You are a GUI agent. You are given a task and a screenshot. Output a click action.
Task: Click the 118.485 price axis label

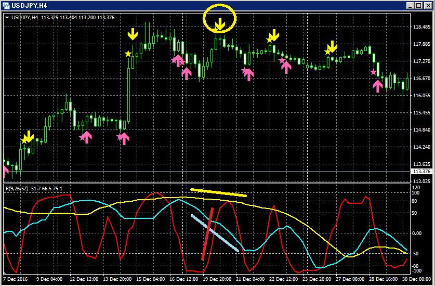pos(421,27)
